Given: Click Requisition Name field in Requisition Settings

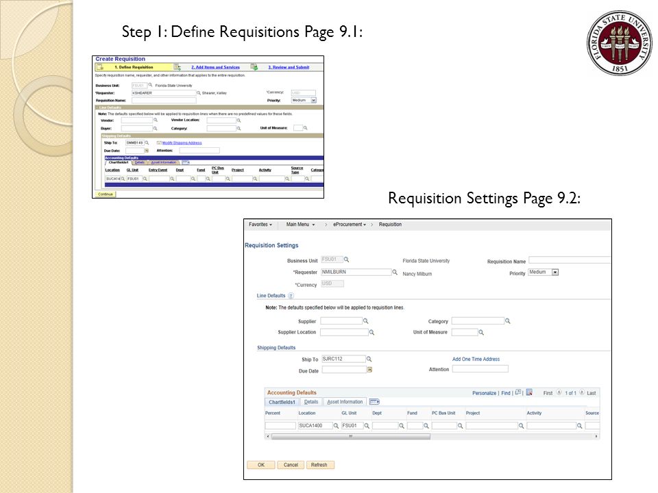Looking at the screenshot, I should (x=570, y=260).
